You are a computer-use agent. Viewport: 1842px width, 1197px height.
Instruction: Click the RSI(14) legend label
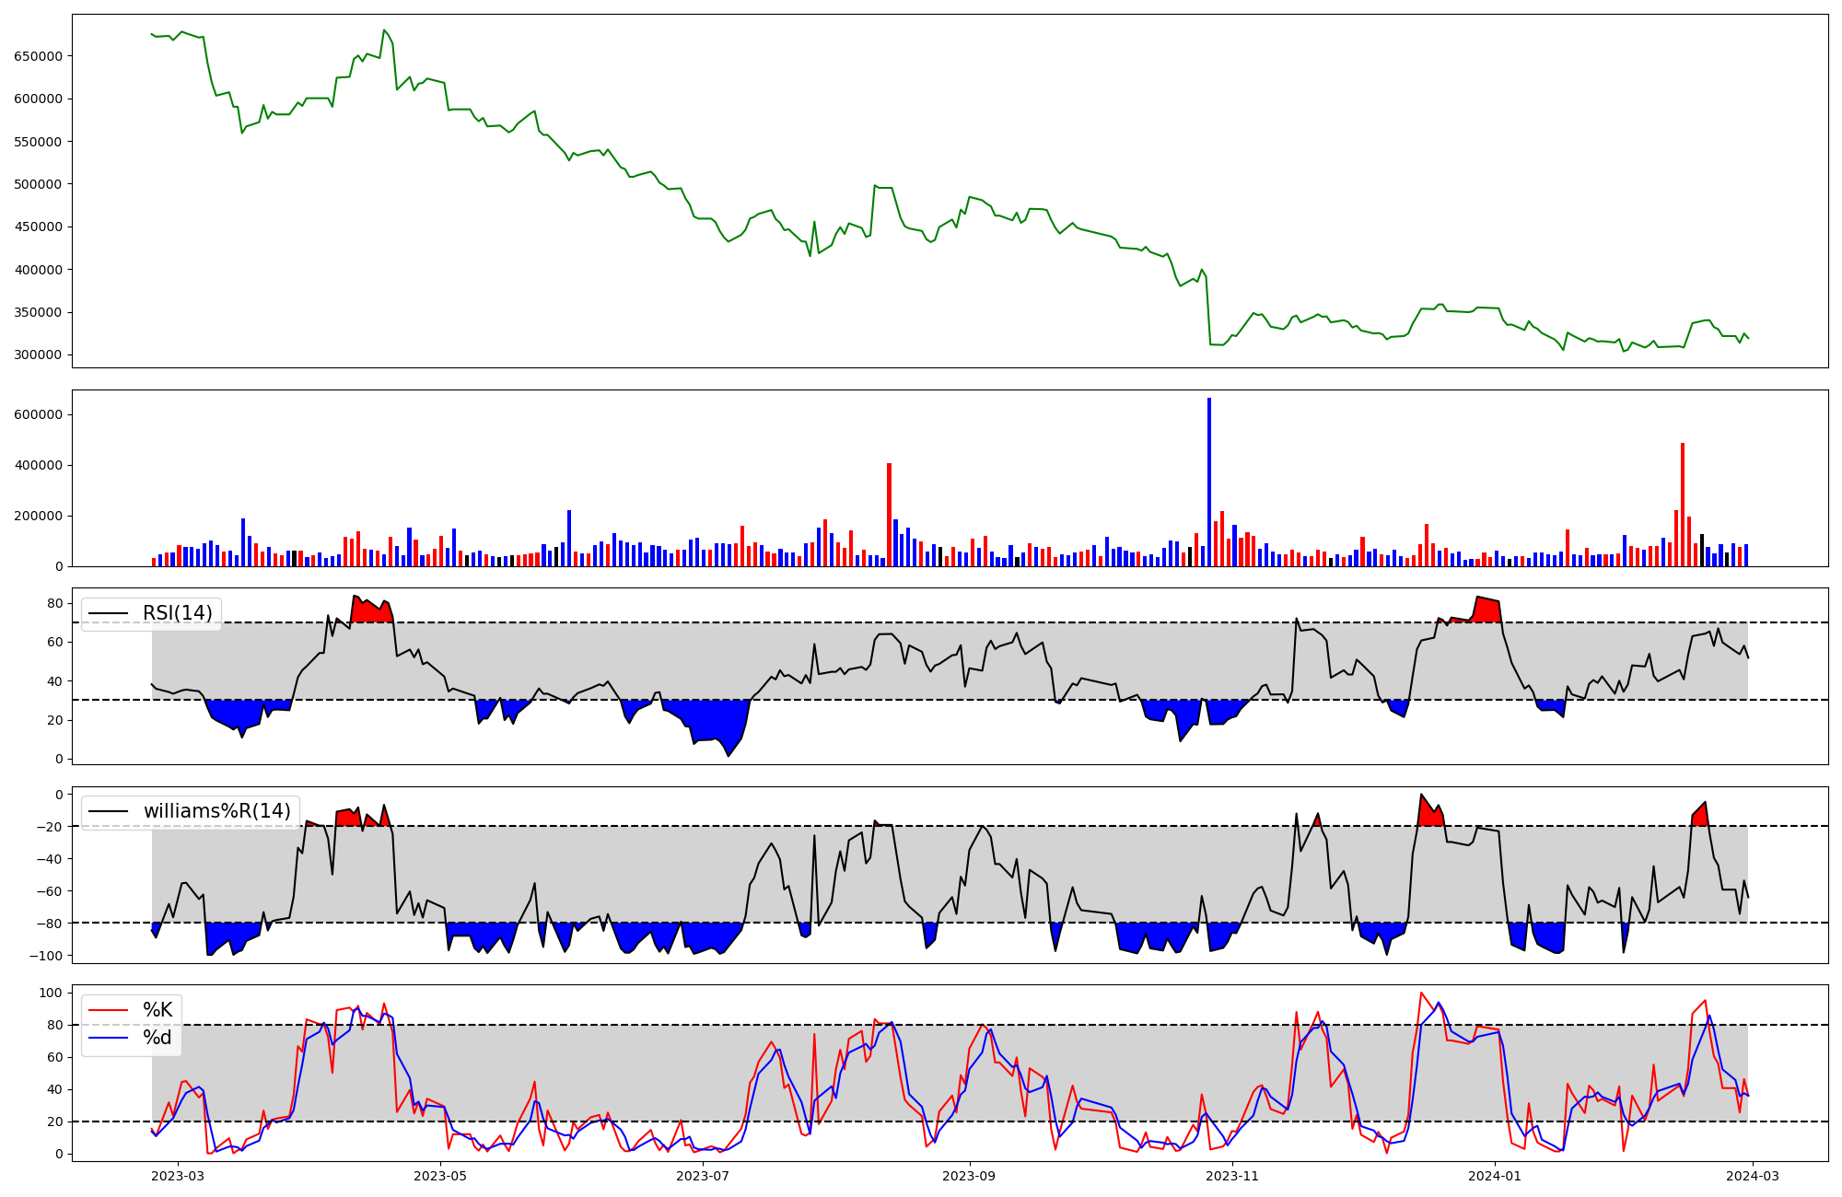click(177, 613)
